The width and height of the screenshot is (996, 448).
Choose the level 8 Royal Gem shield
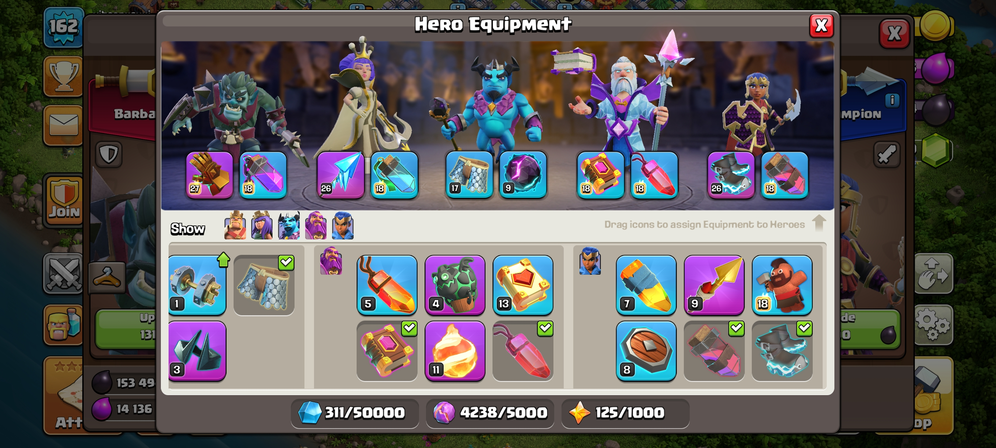pos(646,351)
